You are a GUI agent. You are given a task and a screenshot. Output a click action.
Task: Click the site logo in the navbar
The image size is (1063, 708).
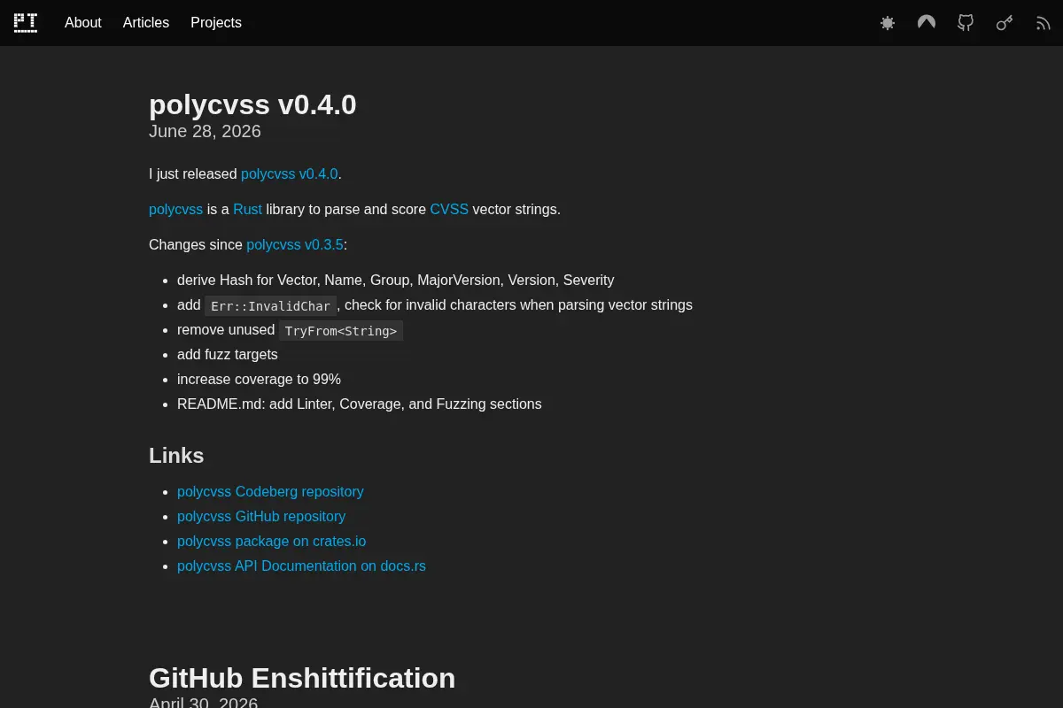(x=26, y=23)
